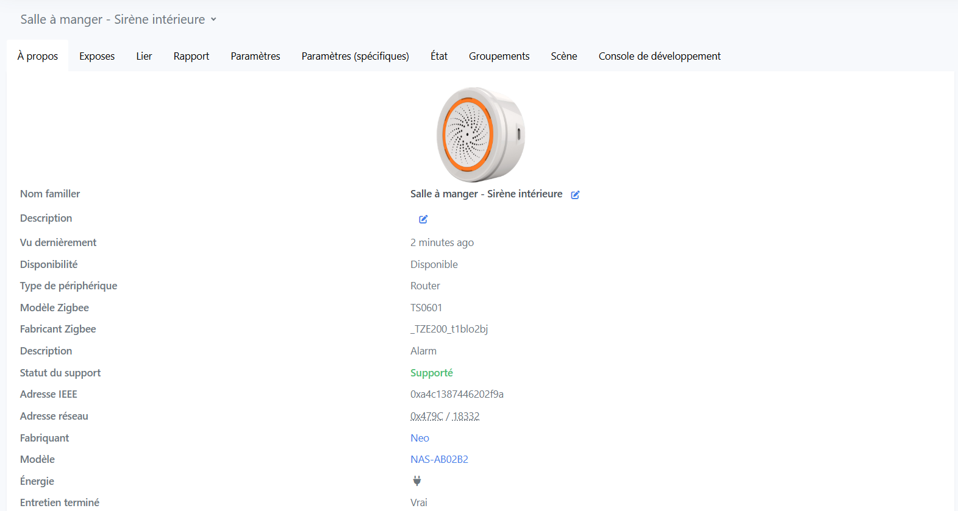Screen dimensions: 958x511
Task: Open the Neo manufacturer link
Action: tap(420, 438)
